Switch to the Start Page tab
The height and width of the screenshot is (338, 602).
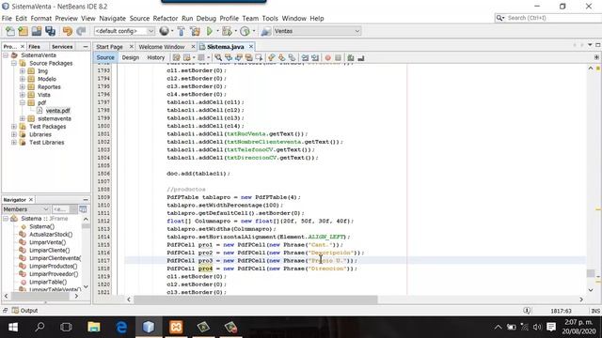(x=109, y=47)
